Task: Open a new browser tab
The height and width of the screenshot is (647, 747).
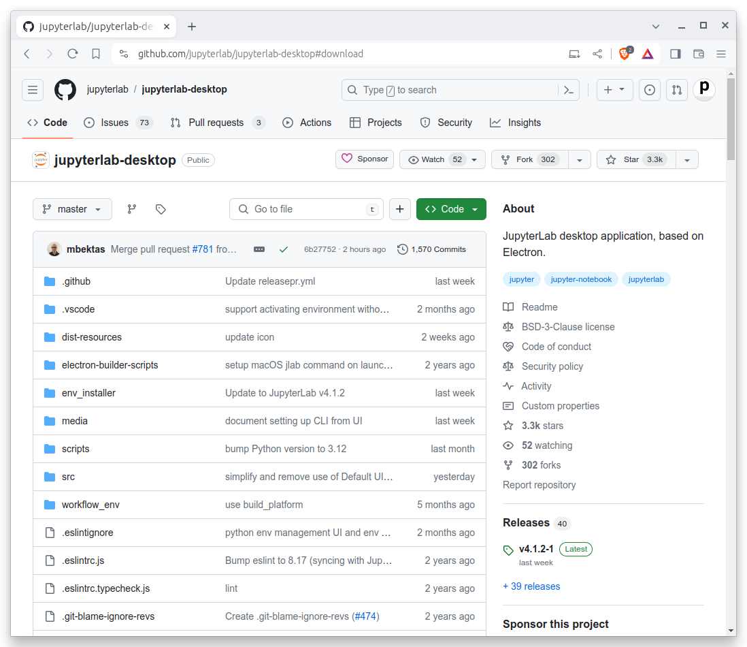Action: click(x=192, y=27)
